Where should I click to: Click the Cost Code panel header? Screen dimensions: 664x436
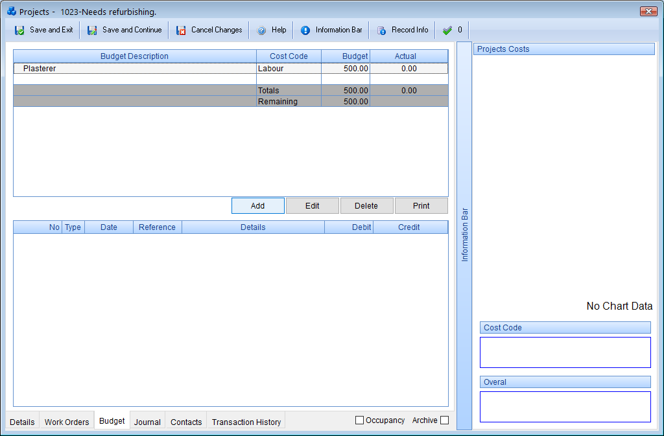(565, 328)
